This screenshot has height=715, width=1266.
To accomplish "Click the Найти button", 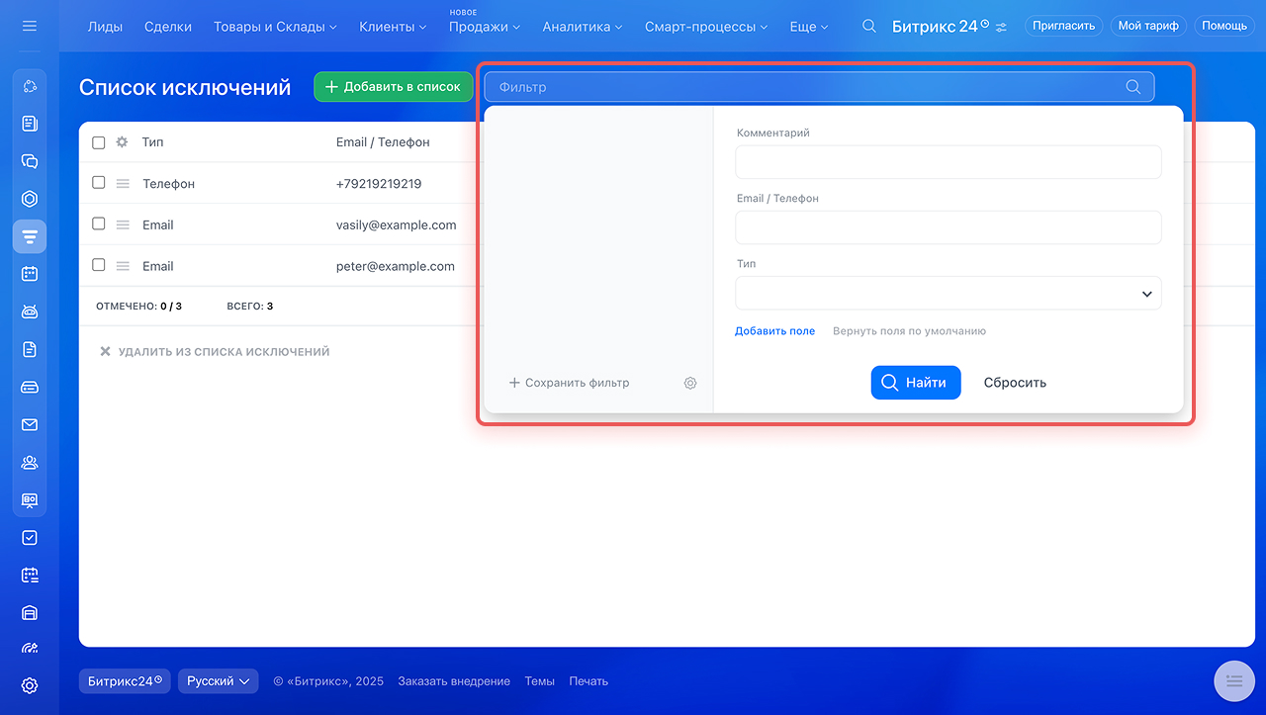I will coord(916,383).
